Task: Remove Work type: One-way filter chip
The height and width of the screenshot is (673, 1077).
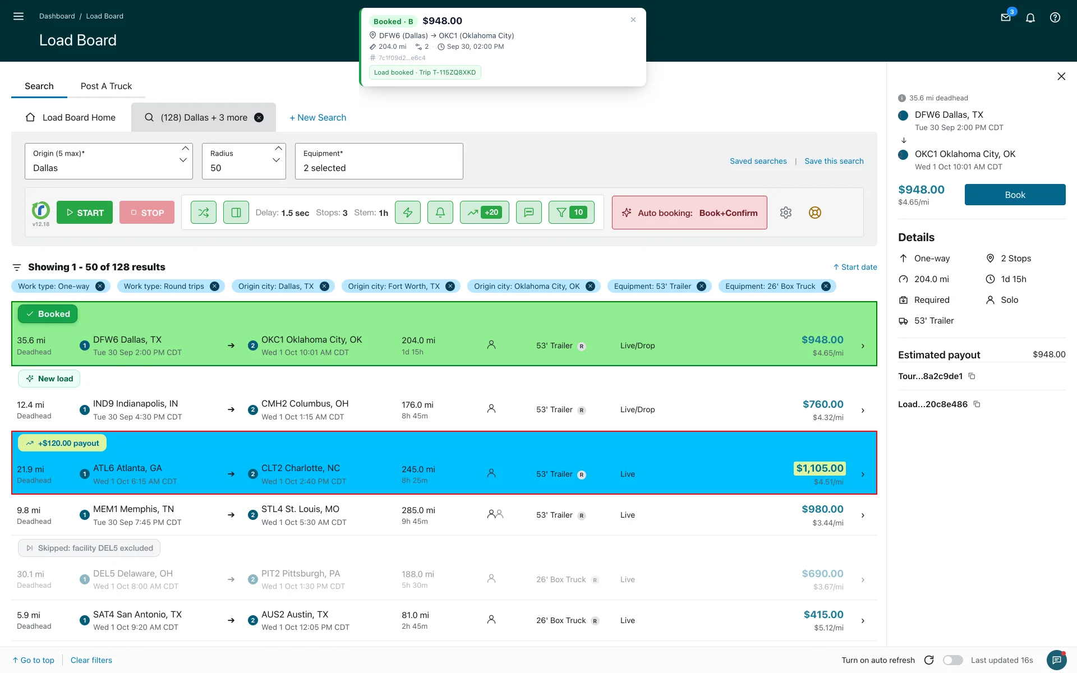Action: tap(100, 286)
